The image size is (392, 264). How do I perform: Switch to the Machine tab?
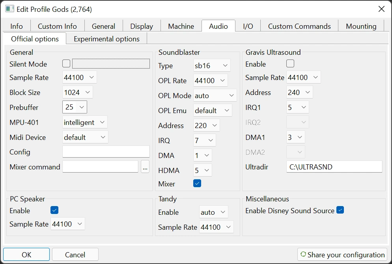(x=181, y=26)
